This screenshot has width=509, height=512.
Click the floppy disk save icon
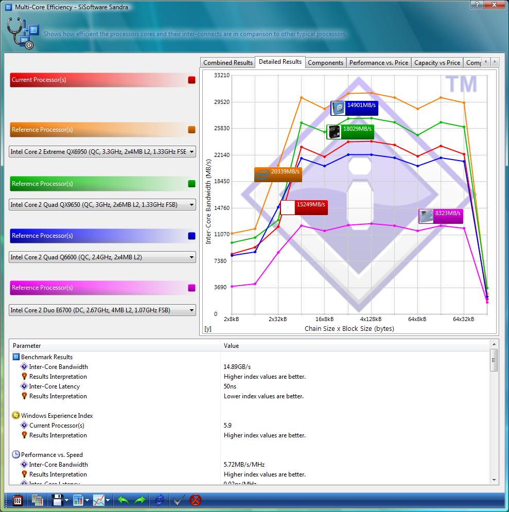pyautogui.click(x=58, y=500)
